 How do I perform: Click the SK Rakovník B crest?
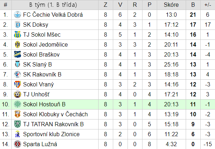tap(17, 74)
